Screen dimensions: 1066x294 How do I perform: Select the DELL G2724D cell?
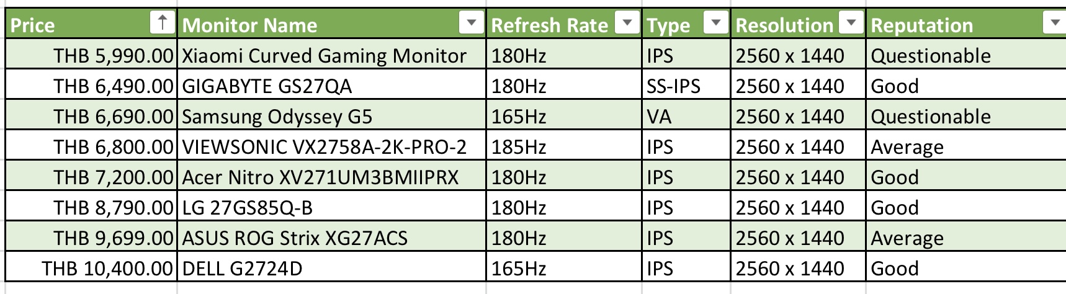click(x=332, y=268)
